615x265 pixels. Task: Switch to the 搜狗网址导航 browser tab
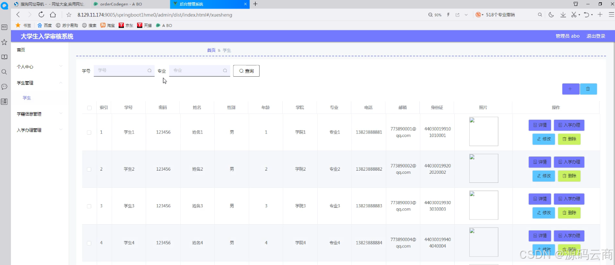point(50,4)
